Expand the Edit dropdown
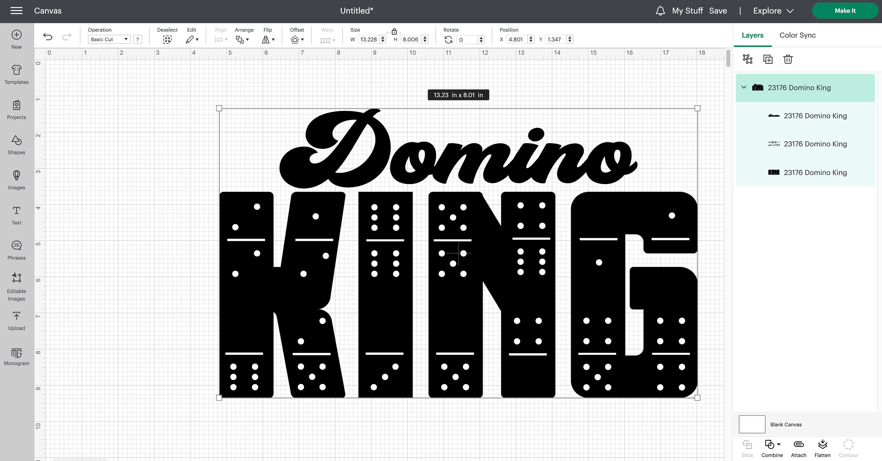Viewport: 882px width, 461px height. coord(192,39)
